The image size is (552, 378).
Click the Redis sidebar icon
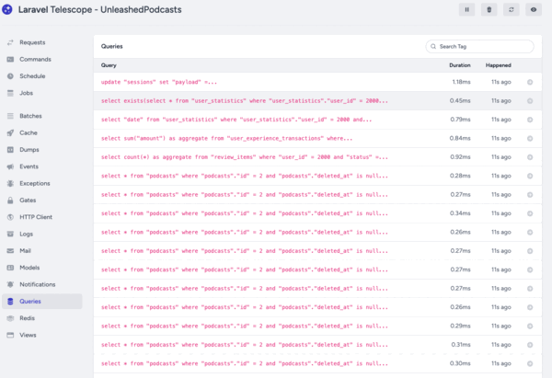tap(10, 318)
